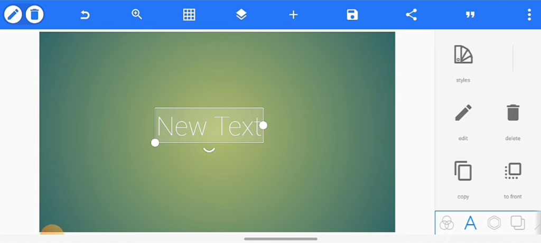The width and height of the screenshot is (541, 243).
Task: Tap the undo arrow in top toolbar
Action: (x=85, y=15)
